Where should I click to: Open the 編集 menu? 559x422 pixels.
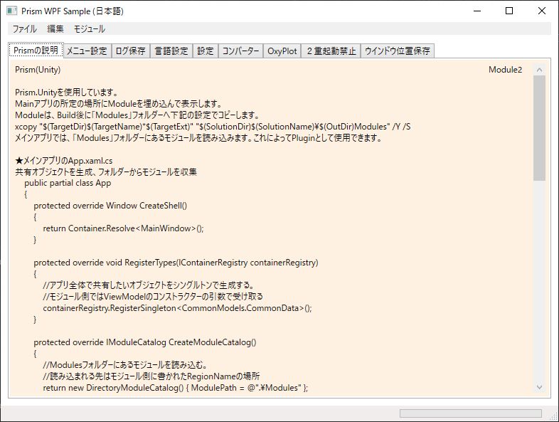(x=55, y=29)
